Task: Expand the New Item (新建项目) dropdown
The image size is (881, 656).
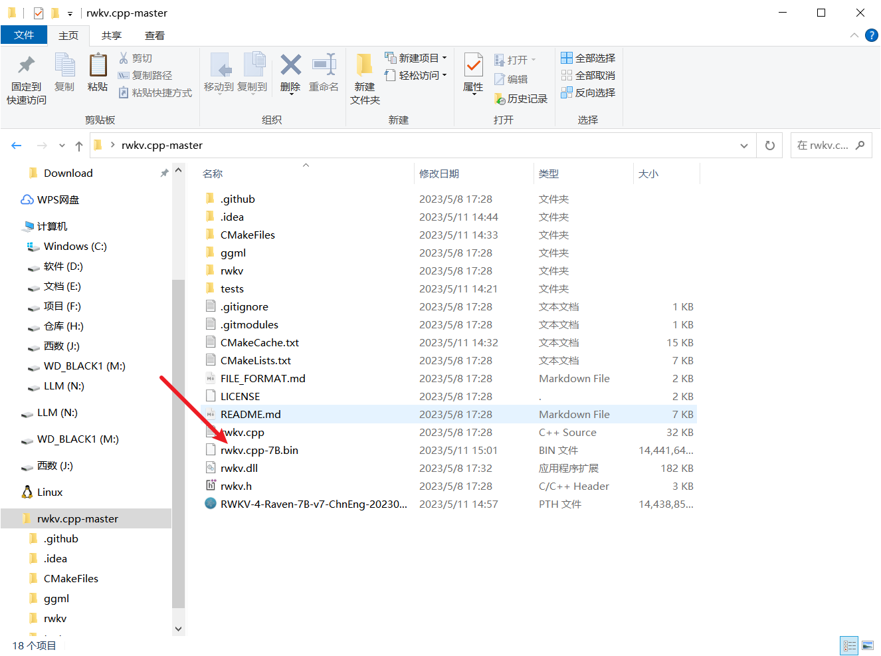Action: coord(444,58)
